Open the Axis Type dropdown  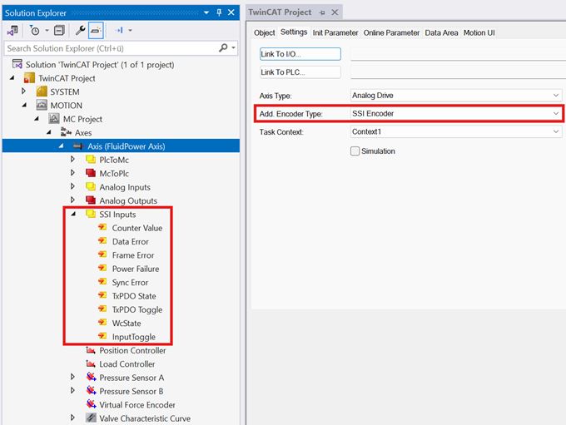[x=456, y=96]
